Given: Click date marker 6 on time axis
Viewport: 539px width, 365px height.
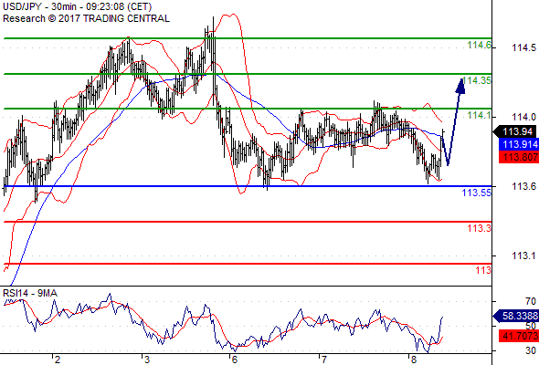Looking at the screenshot, I should [x=235, y=360].
